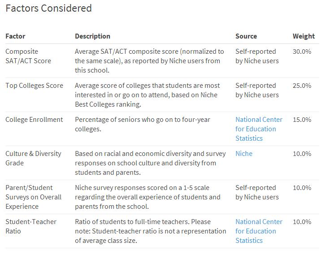Screen dimensions: 330x259
Task: Open the Niche source link
Action: pyautogui.click(x=244, y=154)
